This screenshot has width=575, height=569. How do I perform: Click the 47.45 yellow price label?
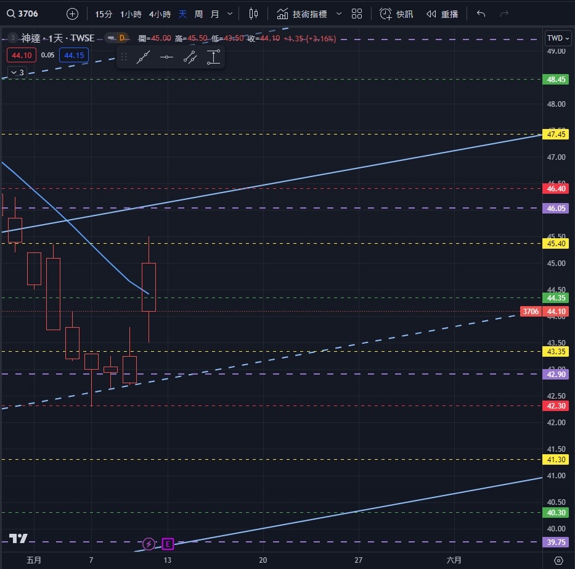click(x=556, y=135)
